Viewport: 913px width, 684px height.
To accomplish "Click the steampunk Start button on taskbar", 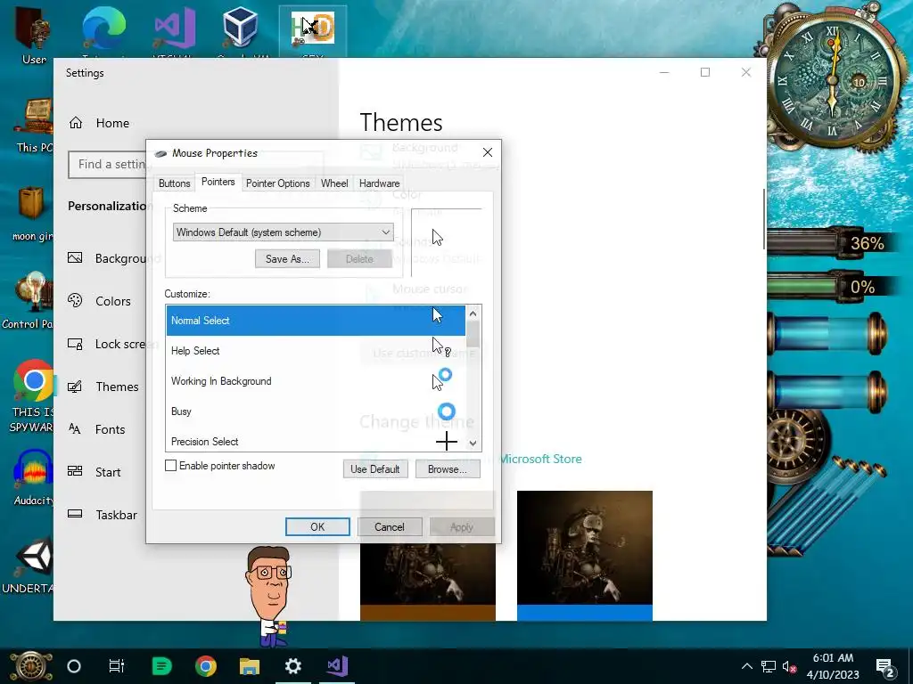I will [30, 666].
